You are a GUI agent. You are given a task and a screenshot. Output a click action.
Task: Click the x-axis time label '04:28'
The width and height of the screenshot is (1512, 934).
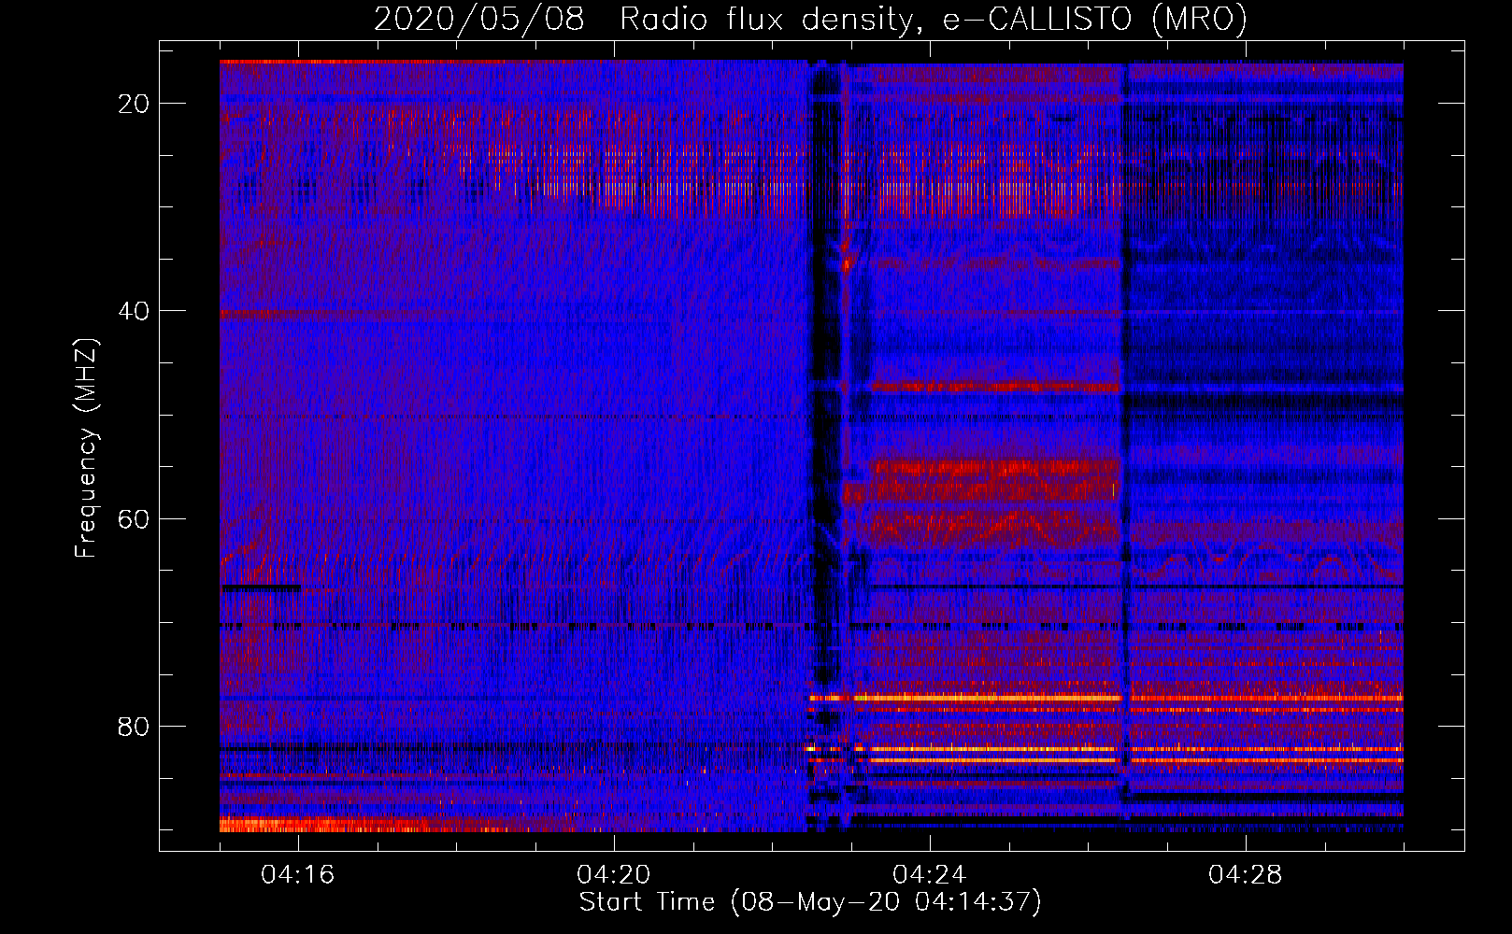(1246, 874)
